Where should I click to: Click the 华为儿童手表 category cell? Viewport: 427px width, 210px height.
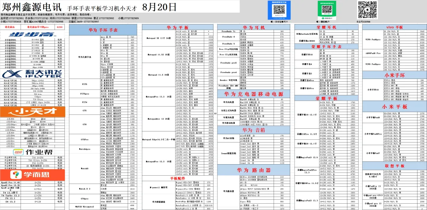pyautogui.click(x=85, y=57)
